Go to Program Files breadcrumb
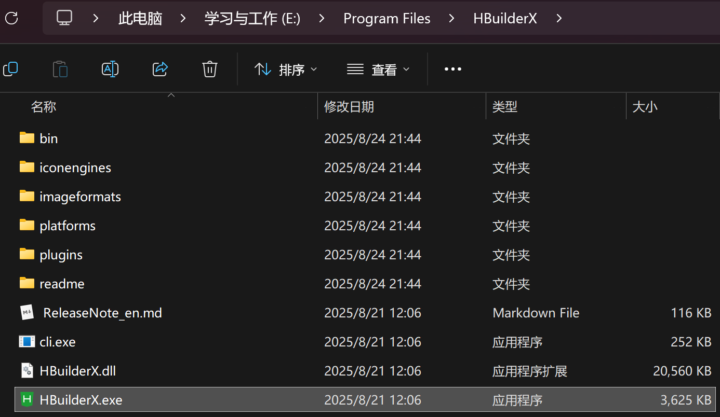Image resolution: width=720 pixels, height=417 pixels. point(387,19)
